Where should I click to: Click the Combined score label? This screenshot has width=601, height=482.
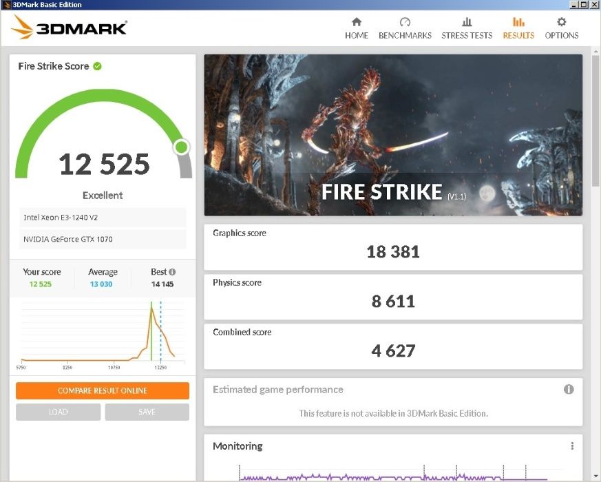[x=242, y=332]
